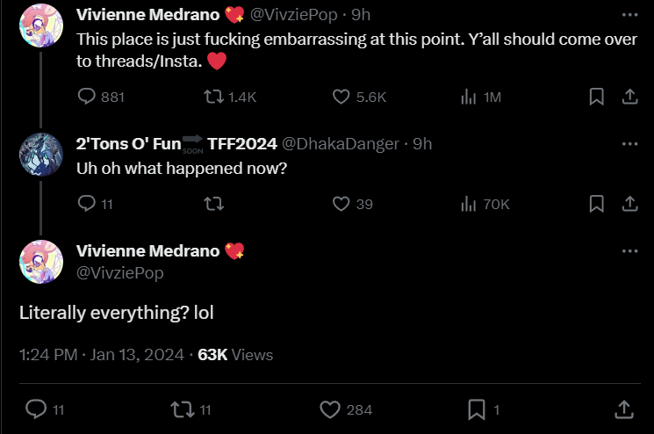Open the 1:24 PM Jan 13, 2024 timestamp

[102, 355]
